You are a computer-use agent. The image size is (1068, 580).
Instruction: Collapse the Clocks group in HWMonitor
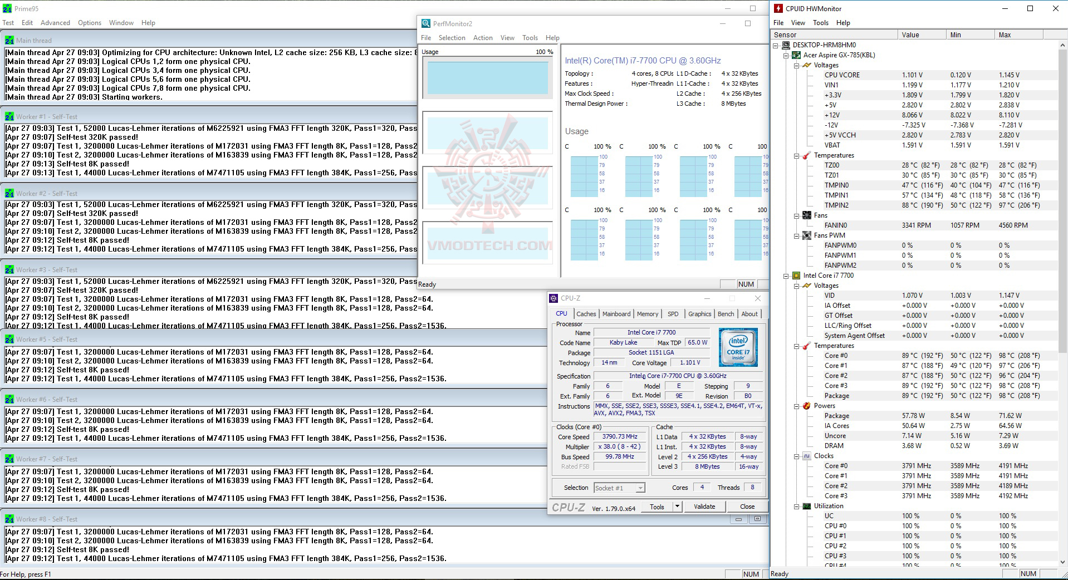797,456
